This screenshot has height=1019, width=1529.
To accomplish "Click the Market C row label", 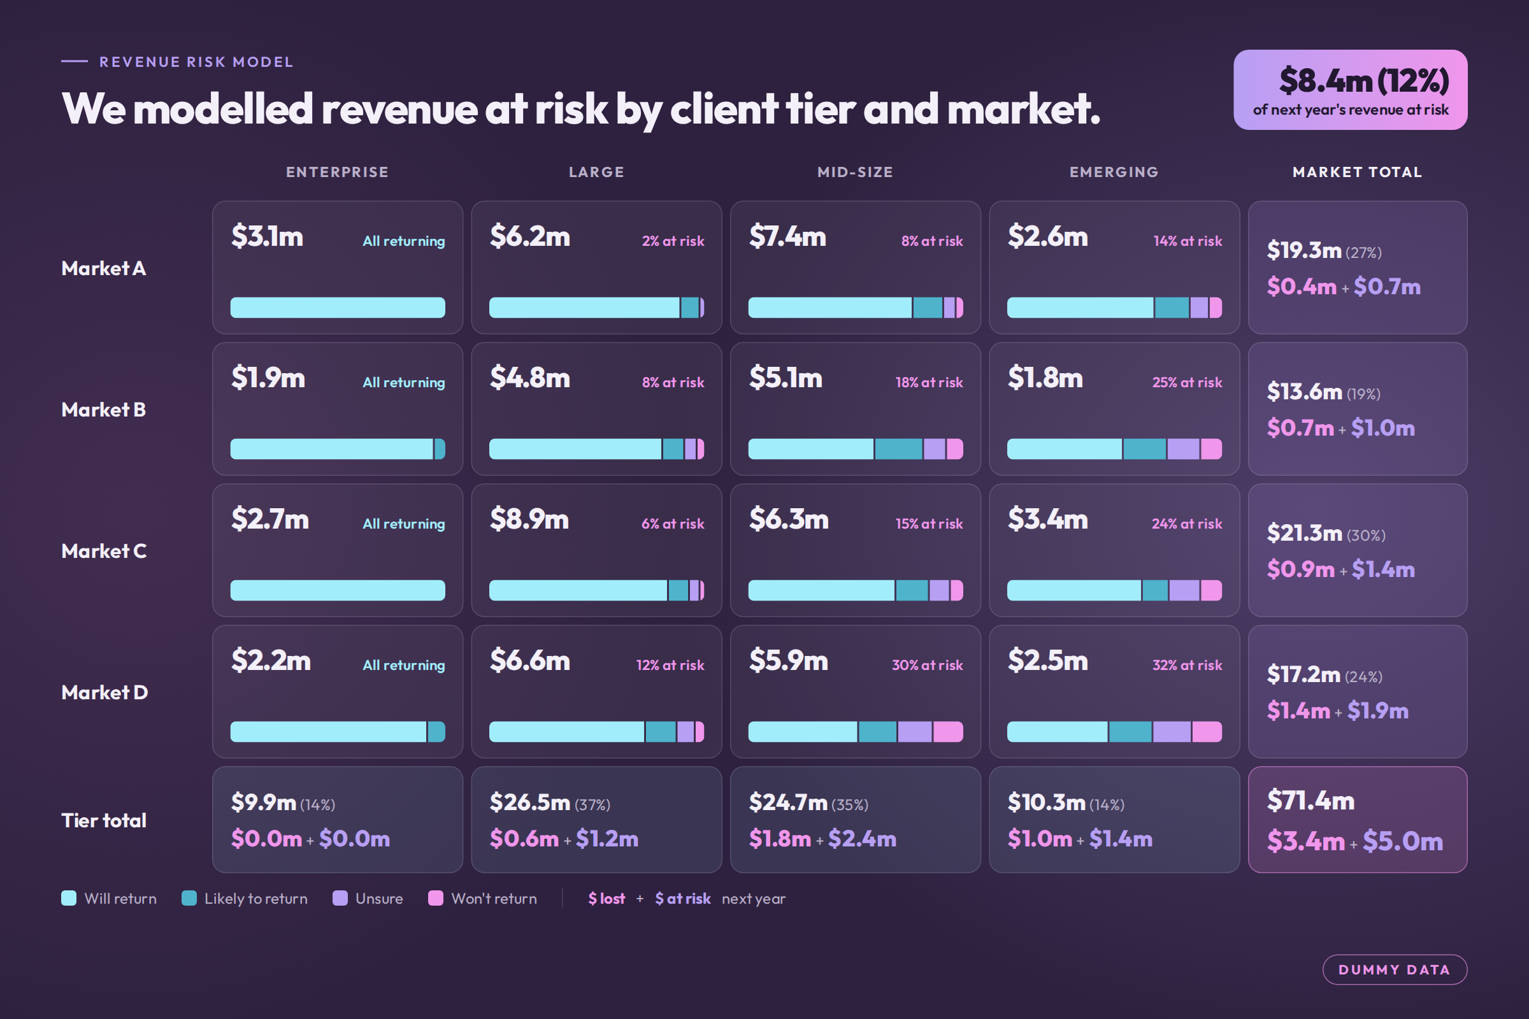I will click(104, 551).
